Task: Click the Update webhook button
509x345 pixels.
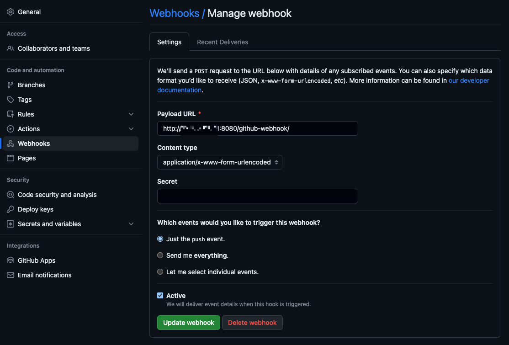Action: pos(189,323)
